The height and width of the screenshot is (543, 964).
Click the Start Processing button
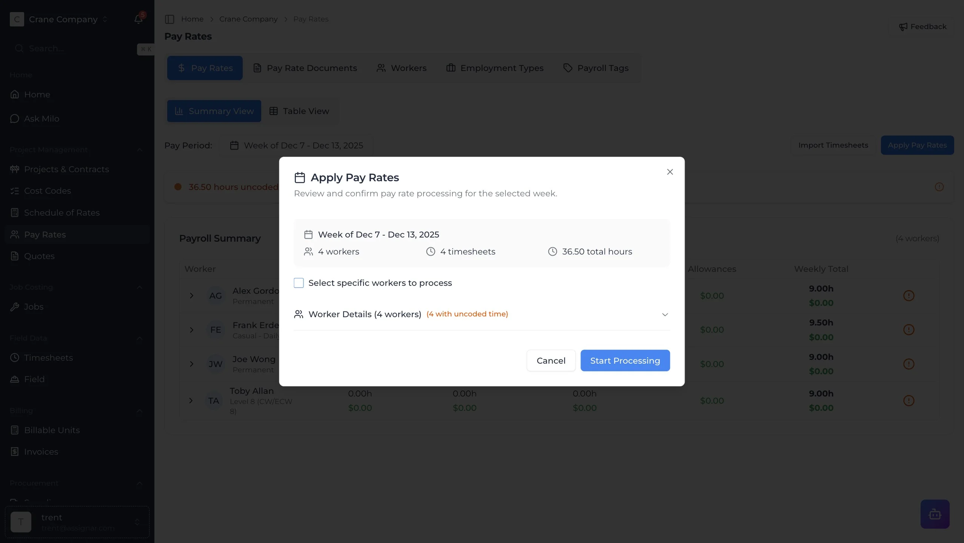click(625, 361)
